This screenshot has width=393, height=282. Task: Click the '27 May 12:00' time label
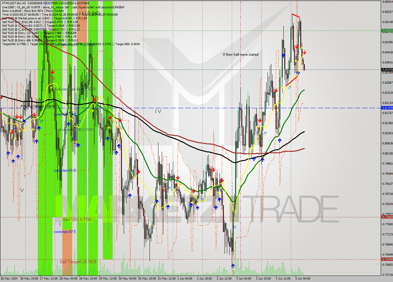[49, 279]
